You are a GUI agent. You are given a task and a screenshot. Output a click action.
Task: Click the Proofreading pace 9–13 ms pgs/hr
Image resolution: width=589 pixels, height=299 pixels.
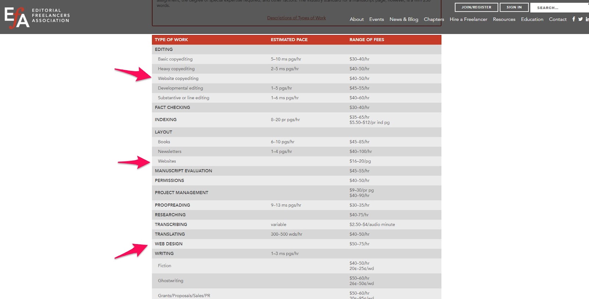point(286,205)
